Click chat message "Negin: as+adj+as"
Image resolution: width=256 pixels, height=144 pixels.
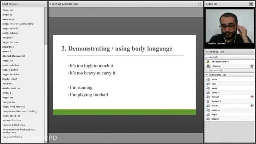(x=11, y=116)
